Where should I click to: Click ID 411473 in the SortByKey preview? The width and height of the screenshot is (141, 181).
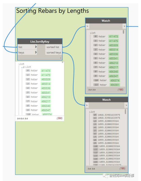[x=46, y=71]
